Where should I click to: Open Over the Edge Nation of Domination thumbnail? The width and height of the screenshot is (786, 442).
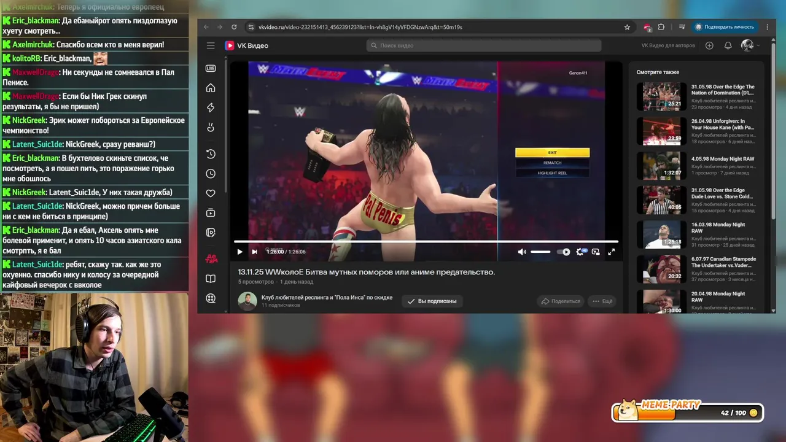[x=662, y=96]
